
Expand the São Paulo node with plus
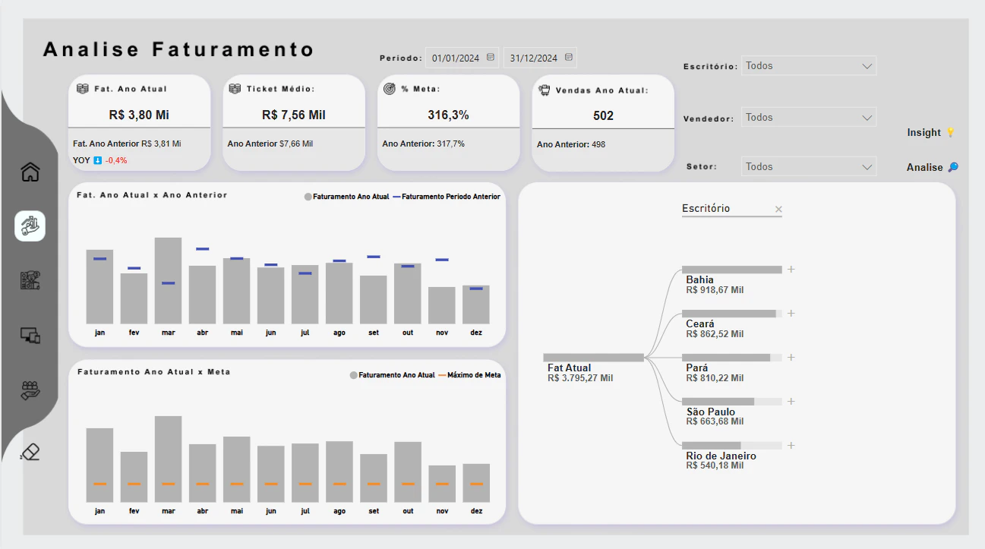tap(791, 402)
